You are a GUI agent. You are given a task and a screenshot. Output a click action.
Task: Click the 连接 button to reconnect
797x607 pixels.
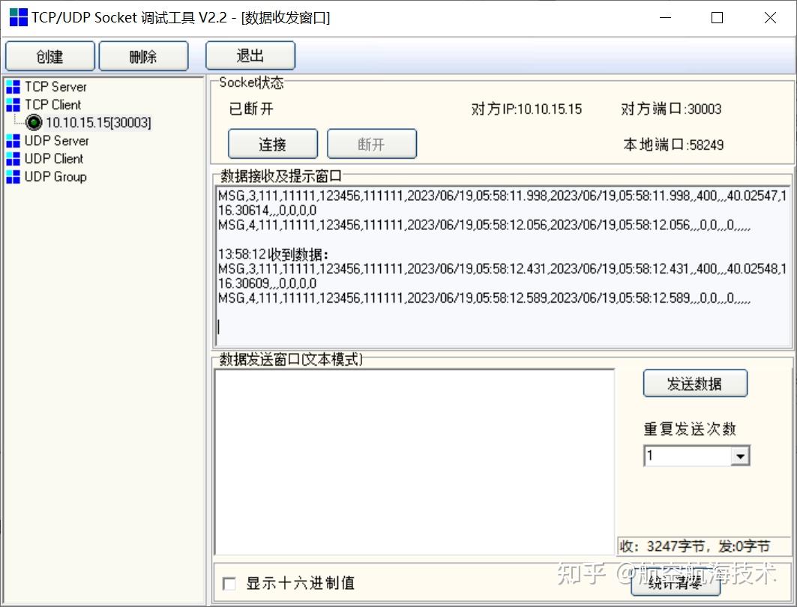(272, 144)
